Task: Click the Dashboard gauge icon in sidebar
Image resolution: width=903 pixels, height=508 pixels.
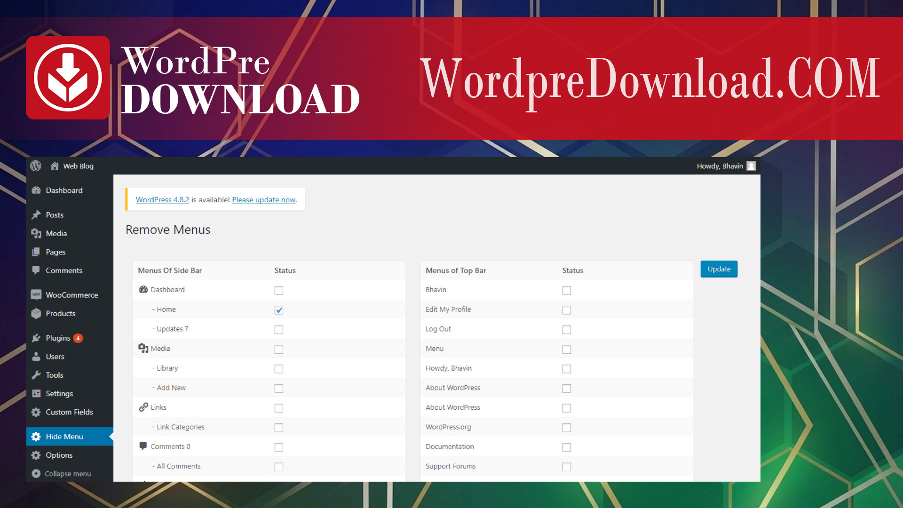Action: pos(36,190)
